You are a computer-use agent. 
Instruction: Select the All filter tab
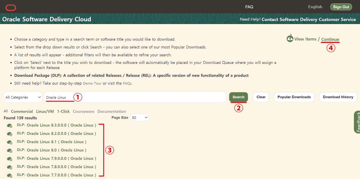pyautogui.click(x=6, y=111)
